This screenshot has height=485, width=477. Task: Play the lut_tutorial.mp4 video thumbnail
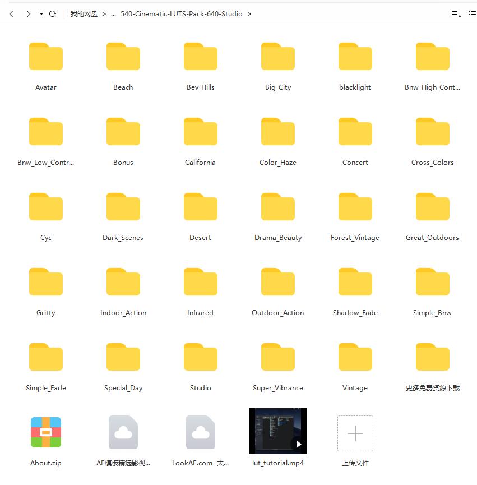pyautogui.click(x=278, y=431)
